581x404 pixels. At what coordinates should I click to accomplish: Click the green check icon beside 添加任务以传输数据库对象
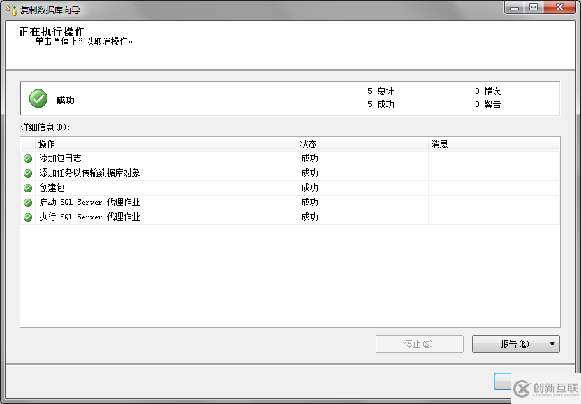click(x=28, y=173)
